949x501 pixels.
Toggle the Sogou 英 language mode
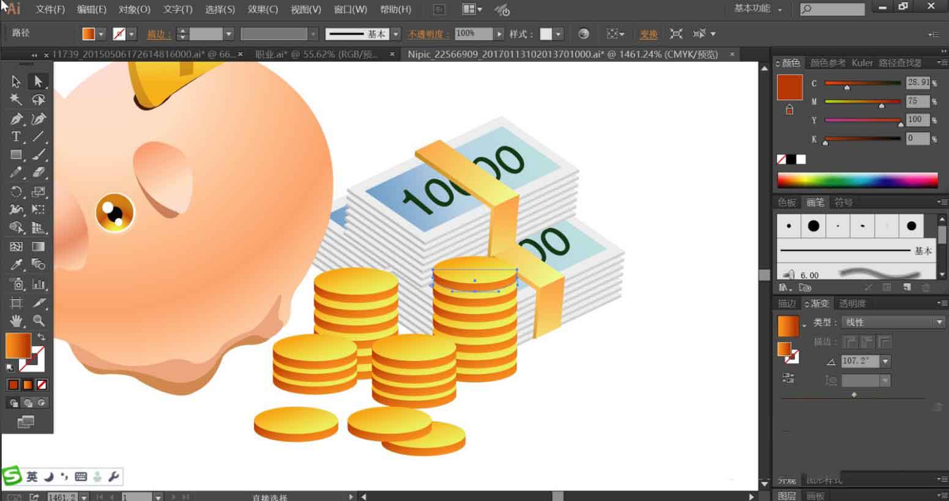click(32, 477)
